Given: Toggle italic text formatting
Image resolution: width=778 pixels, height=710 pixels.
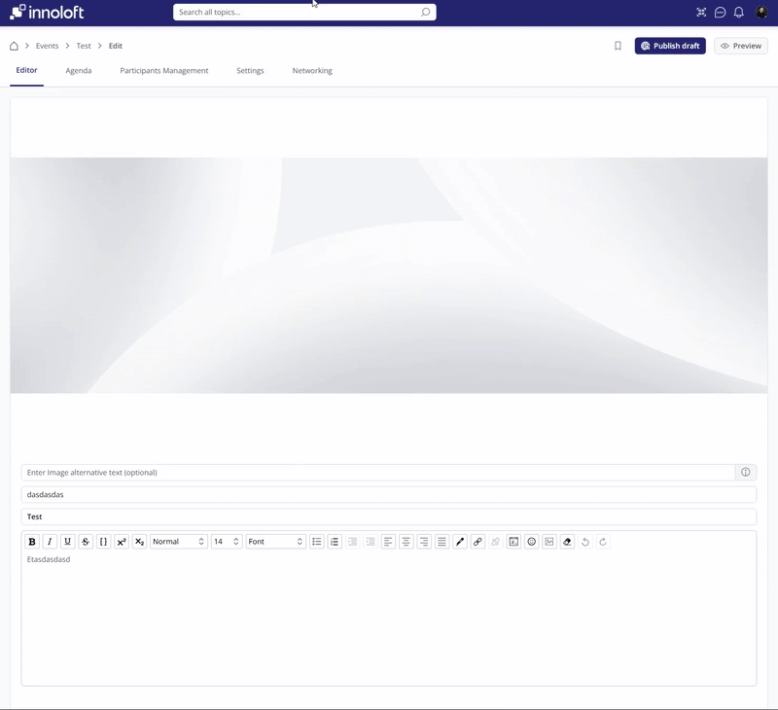Looking at the screenshot, I should tap(50, 542).
